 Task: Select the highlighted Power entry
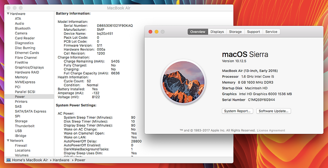tap(29, 97)
